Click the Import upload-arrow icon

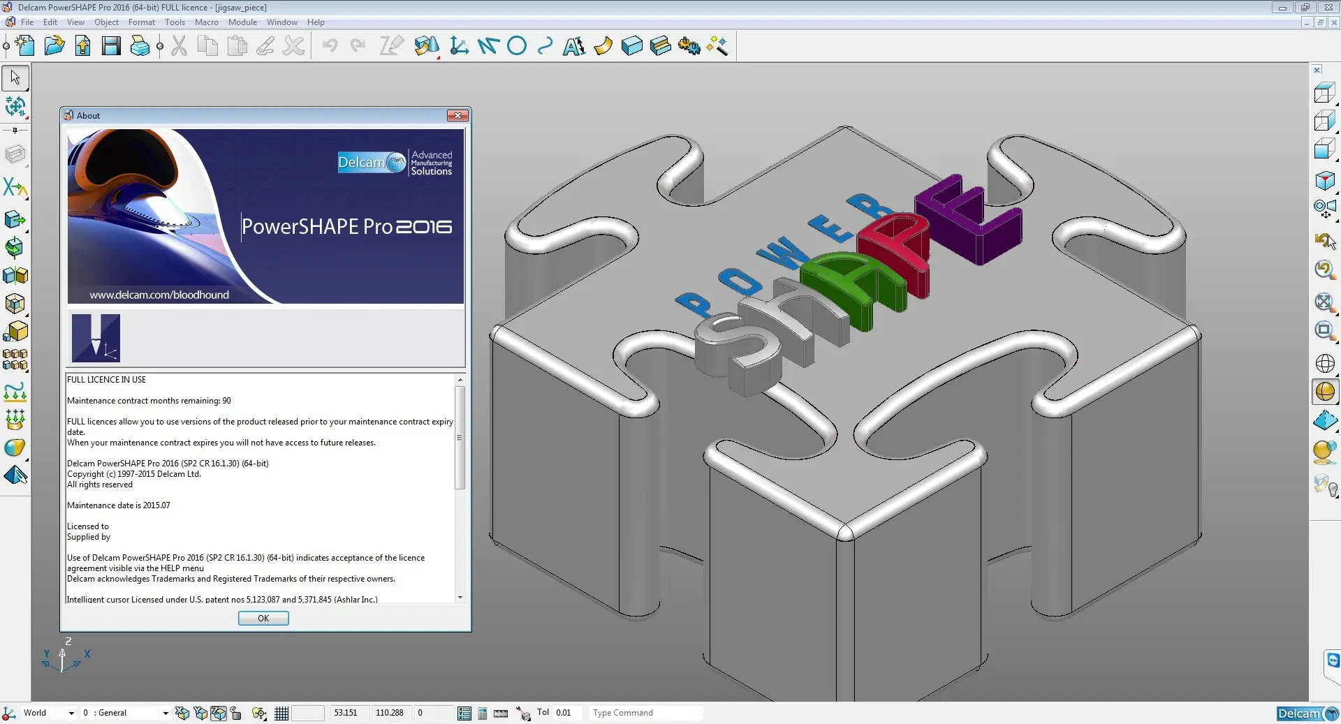coord(82,46)
